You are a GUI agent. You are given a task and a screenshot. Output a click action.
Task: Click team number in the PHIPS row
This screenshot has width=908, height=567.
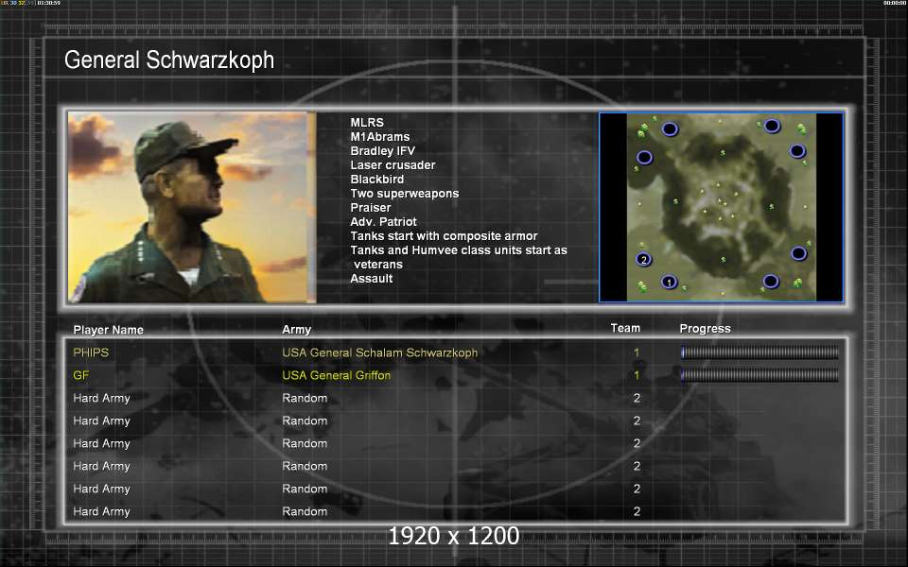click(637, 352)
